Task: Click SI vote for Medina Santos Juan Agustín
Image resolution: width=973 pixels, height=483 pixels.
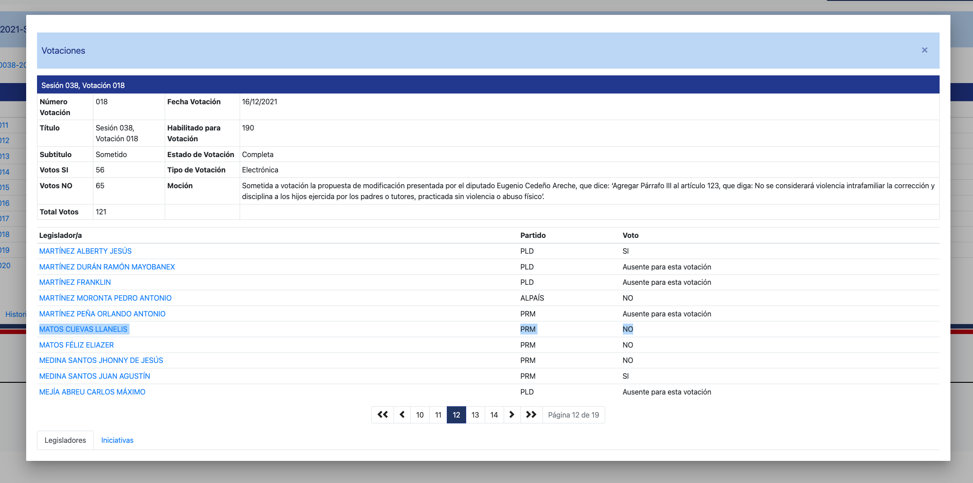Action: coord(625,376)
